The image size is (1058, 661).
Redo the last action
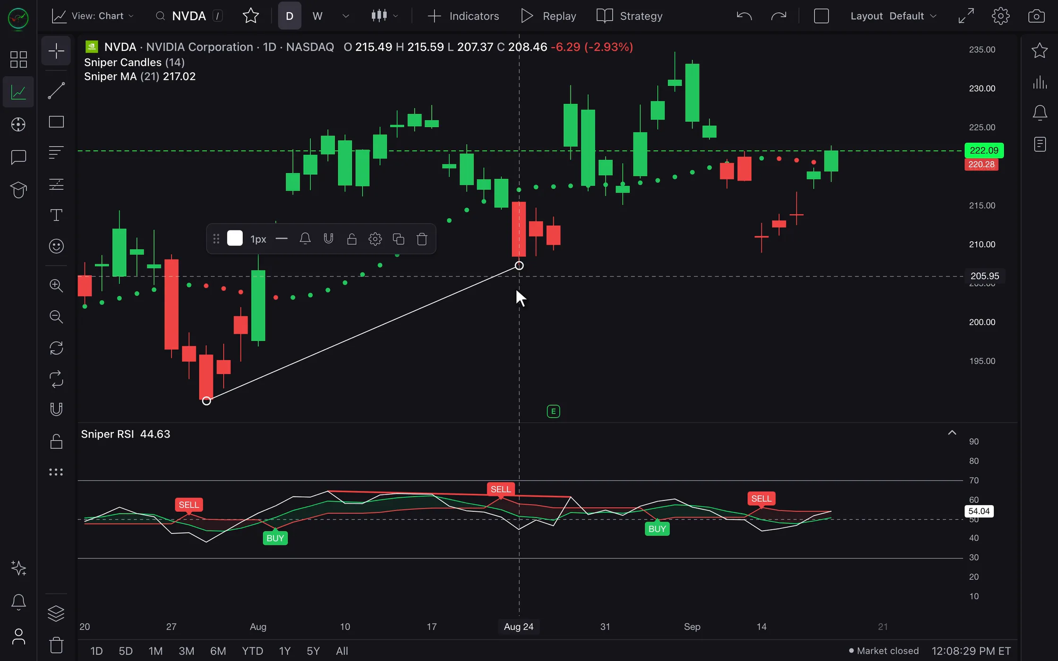(778, 16)
